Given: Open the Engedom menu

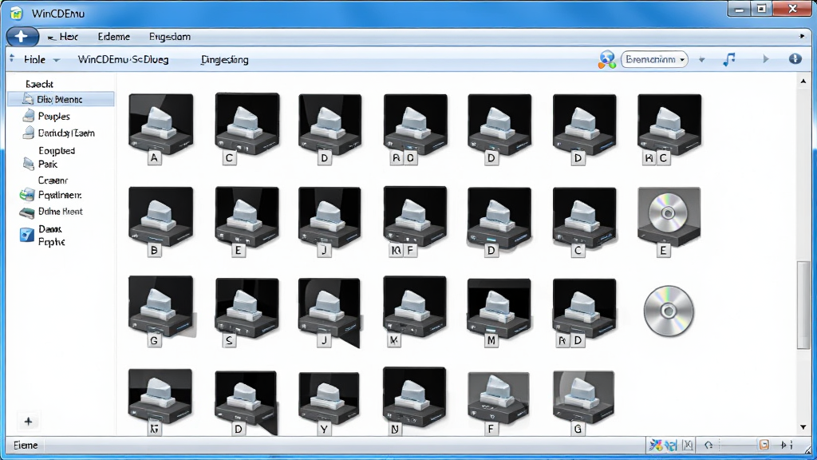Looking at the screenshot, I should (x=170, y=37).
